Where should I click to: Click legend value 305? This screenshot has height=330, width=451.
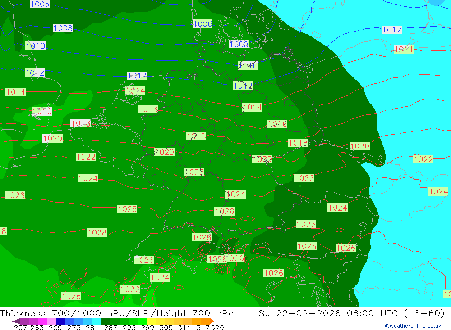(x=166, y=327)
